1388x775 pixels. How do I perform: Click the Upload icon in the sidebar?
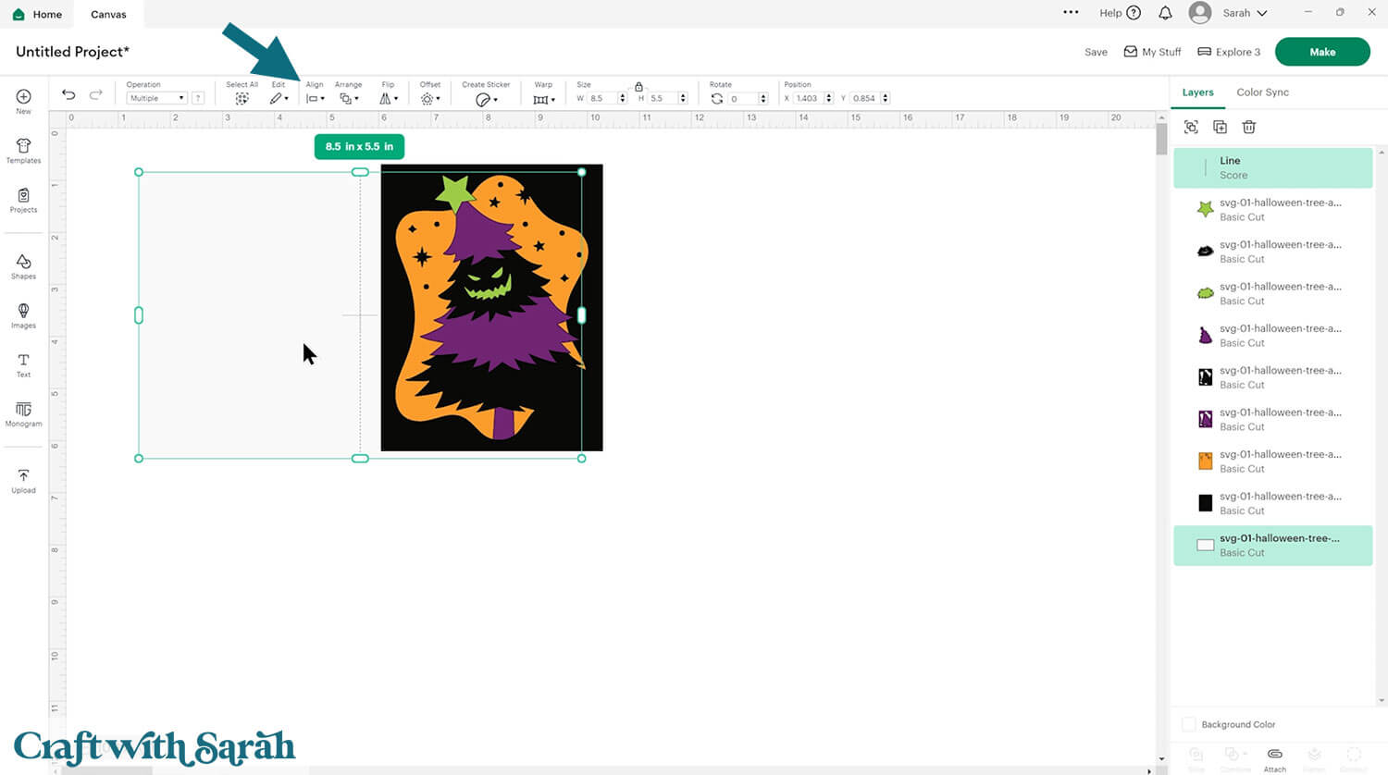pyautogui.click(x=22, y=478)
